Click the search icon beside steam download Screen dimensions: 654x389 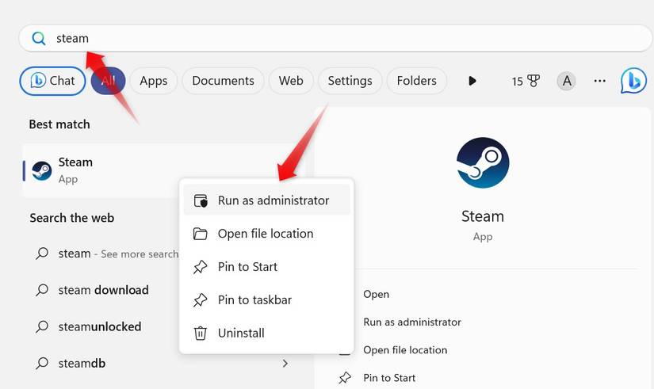[42, 290]
